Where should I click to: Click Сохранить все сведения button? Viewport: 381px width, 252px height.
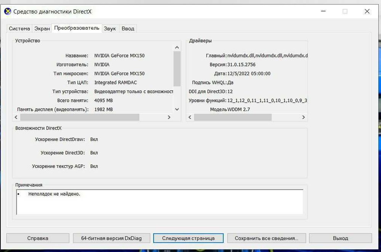coord(267,238)
